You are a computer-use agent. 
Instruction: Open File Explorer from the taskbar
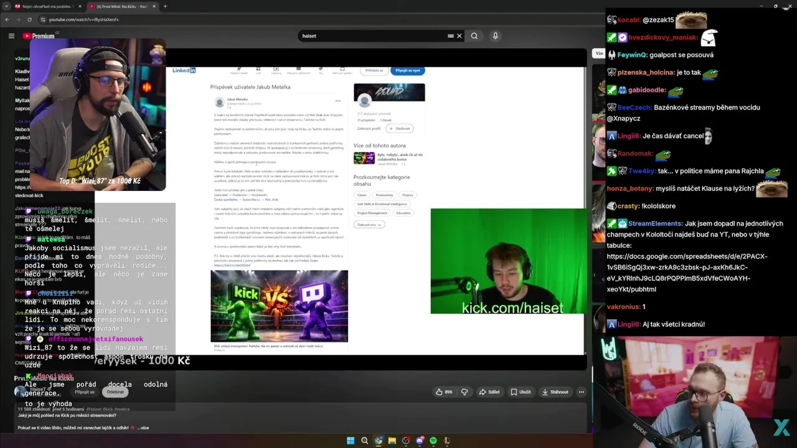392,441
